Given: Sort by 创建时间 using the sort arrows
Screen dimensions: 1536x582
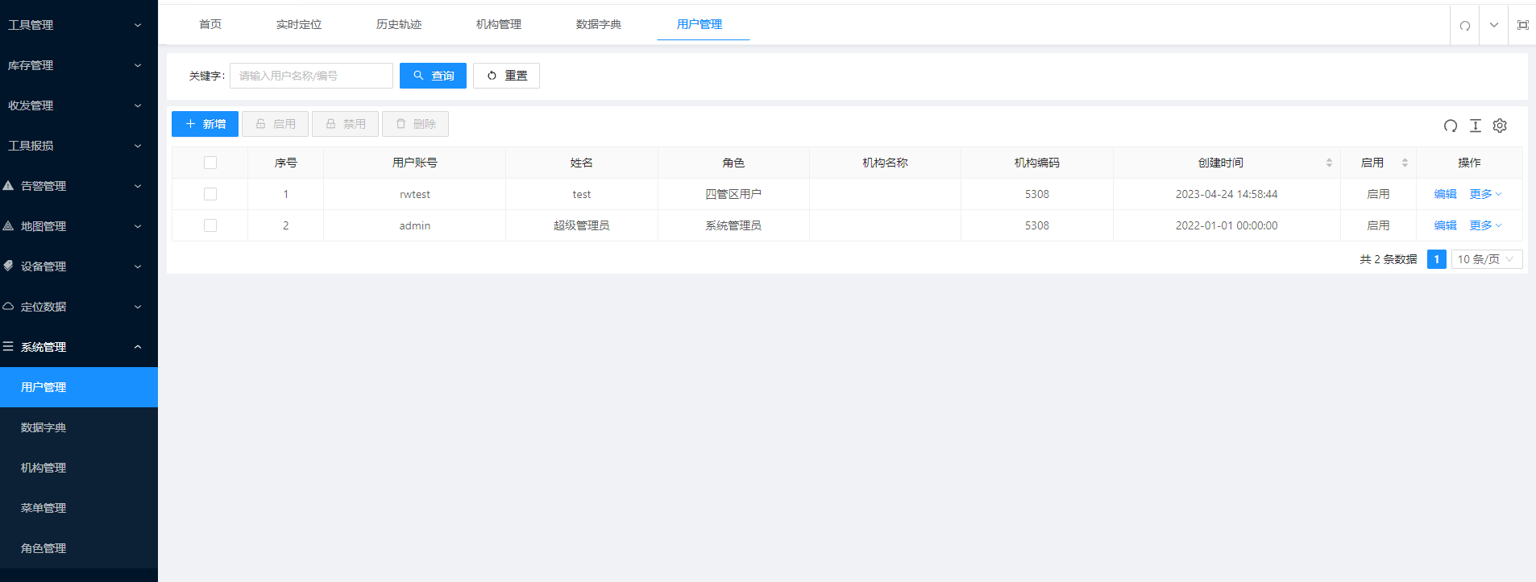Looking at the screenshot, I should [1329, 163].
